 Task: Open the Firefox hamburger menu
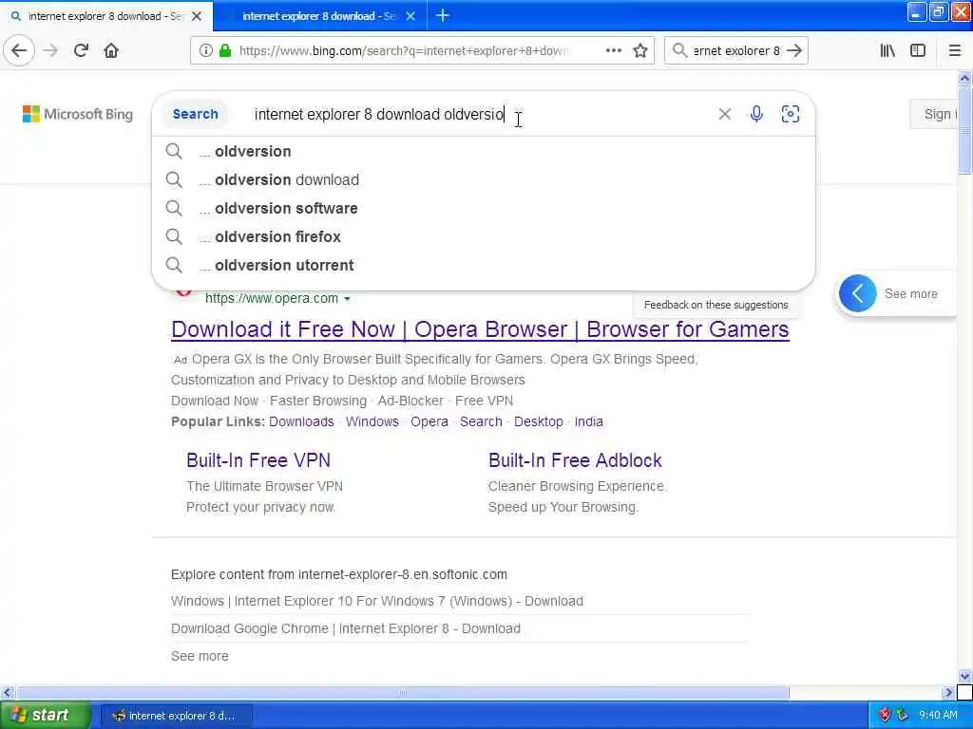(x=955, y=50)
